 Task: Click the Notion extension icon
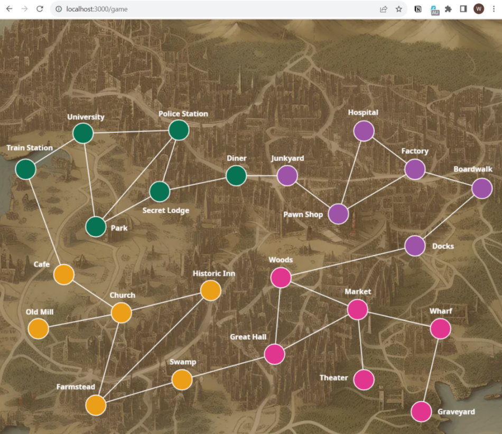(418, 9)
